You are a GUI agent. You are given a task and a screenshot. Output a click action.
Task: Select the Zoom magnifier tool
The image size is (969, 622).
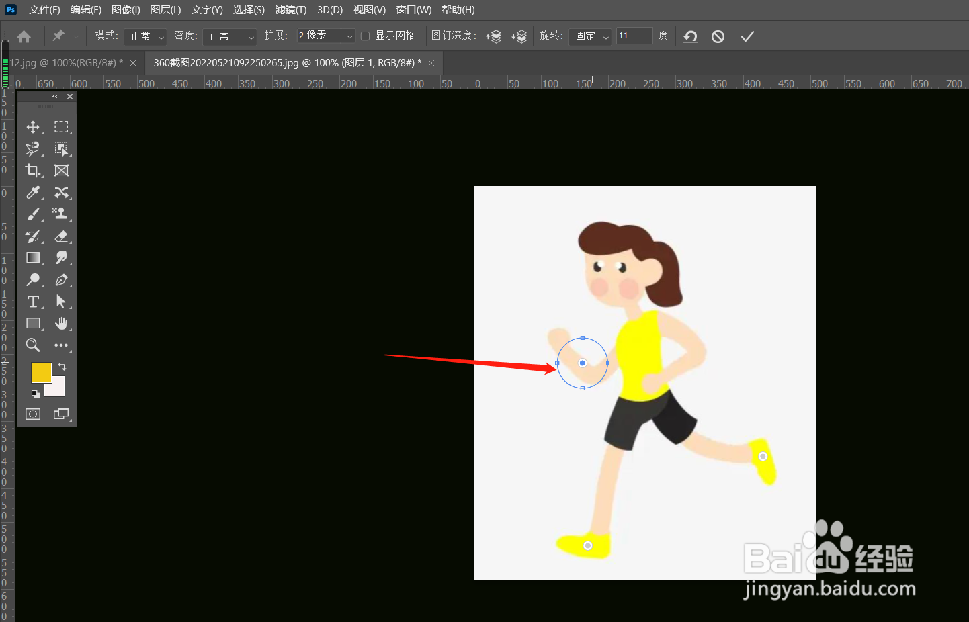point(33,345)
